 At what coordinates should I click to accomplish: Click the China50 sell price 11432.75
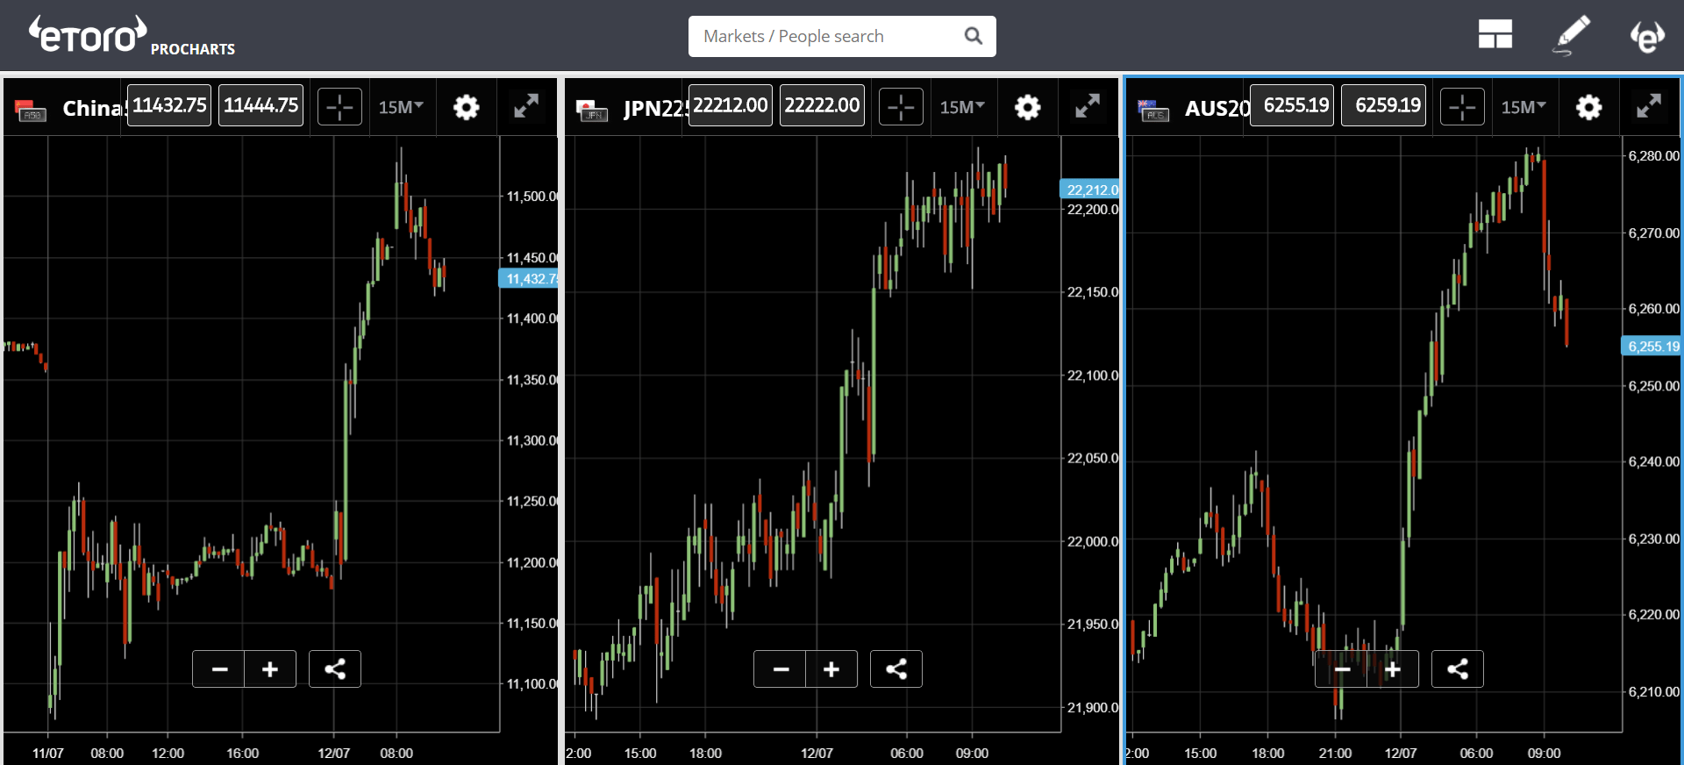(169, 105)
